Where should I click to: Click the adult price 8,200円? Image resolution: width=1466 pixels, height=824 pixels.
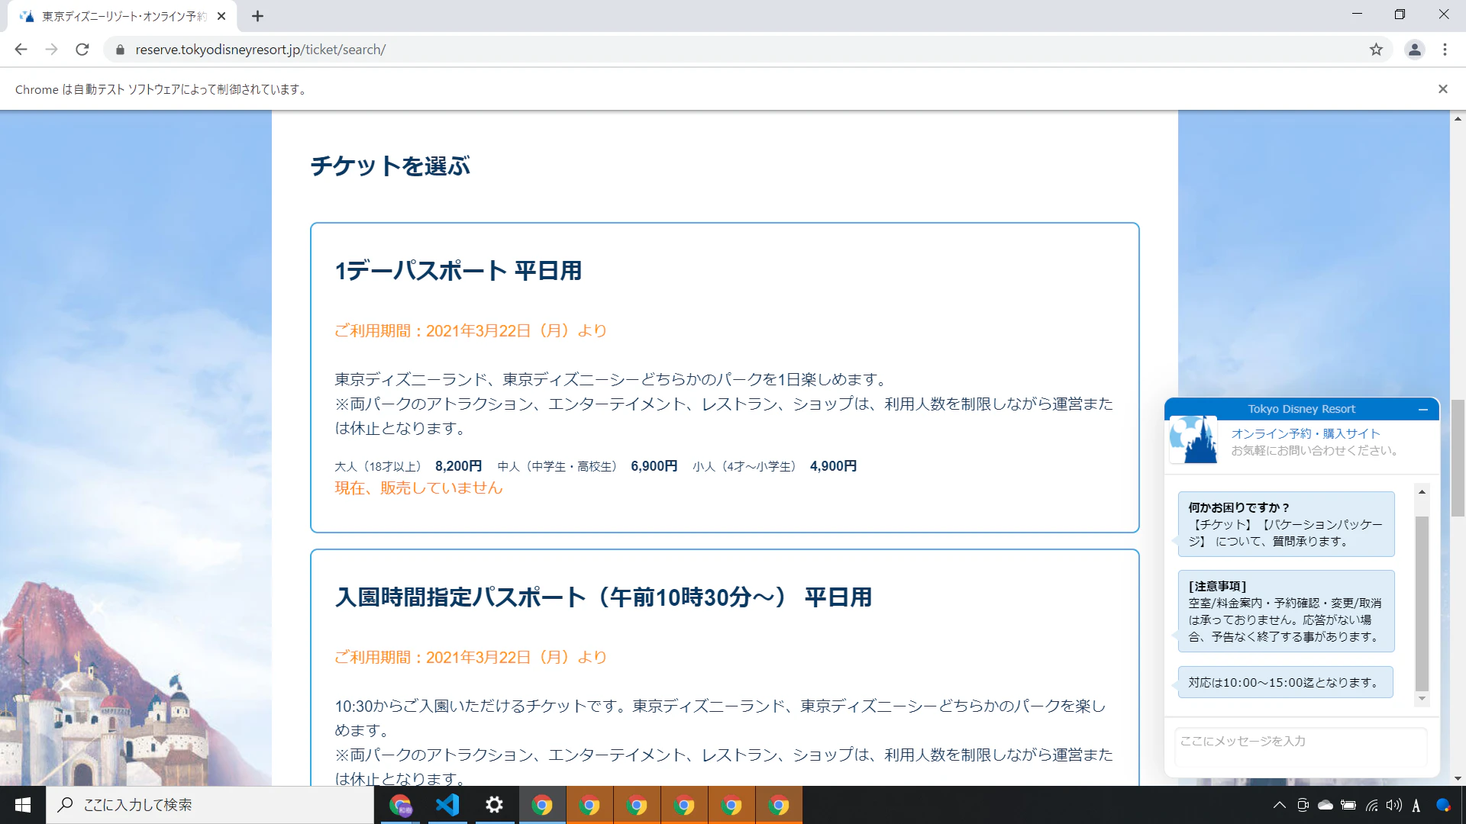[458, 466]
